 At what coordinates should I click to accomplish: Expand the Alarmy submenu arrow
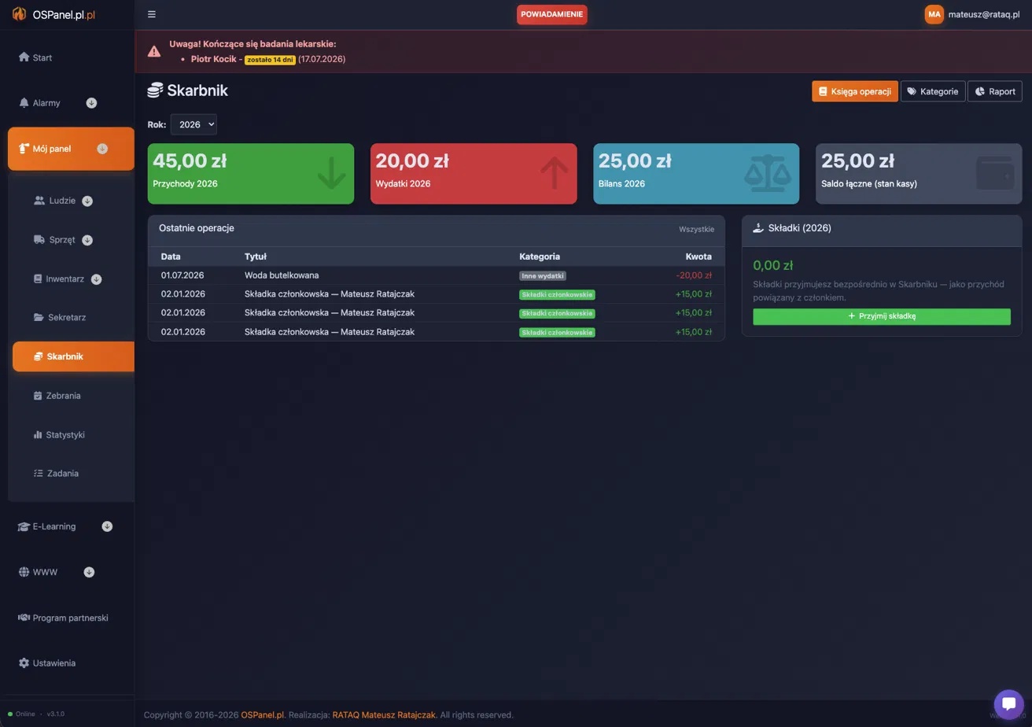pos(91,103)
